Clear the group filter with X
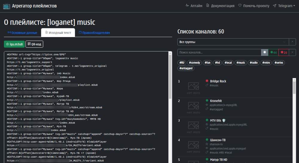Screen dimensions: 299x163 [292, 42]
